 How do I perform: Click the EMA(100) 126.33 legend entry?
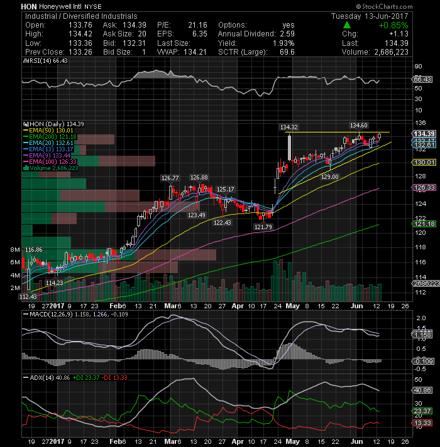[x=50, y=161]
